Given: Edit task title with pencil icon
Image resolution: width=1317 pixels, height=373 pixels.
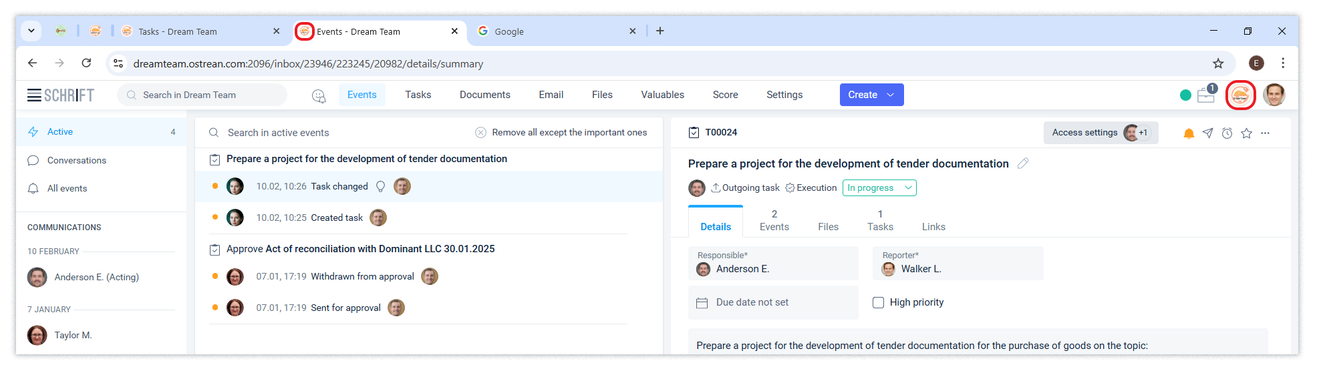Looking at the screenshot, I should [x=1023, y=163].
